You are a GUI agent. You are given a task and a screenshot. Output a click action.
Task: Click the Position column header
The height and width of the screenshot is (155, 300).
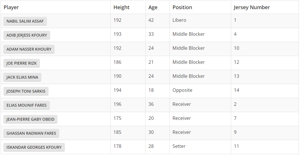pyautogui.click(x=182, y=7)
